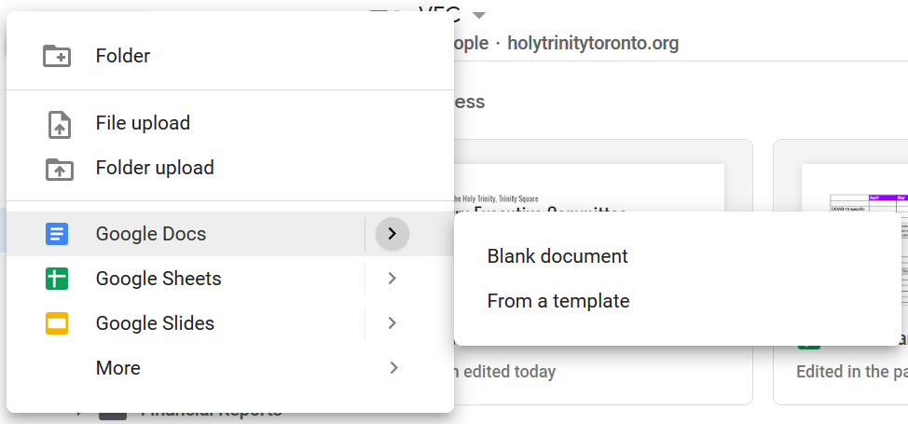
Task: Click the holytrinitytoronto.org text
Action: click(593, 44)
